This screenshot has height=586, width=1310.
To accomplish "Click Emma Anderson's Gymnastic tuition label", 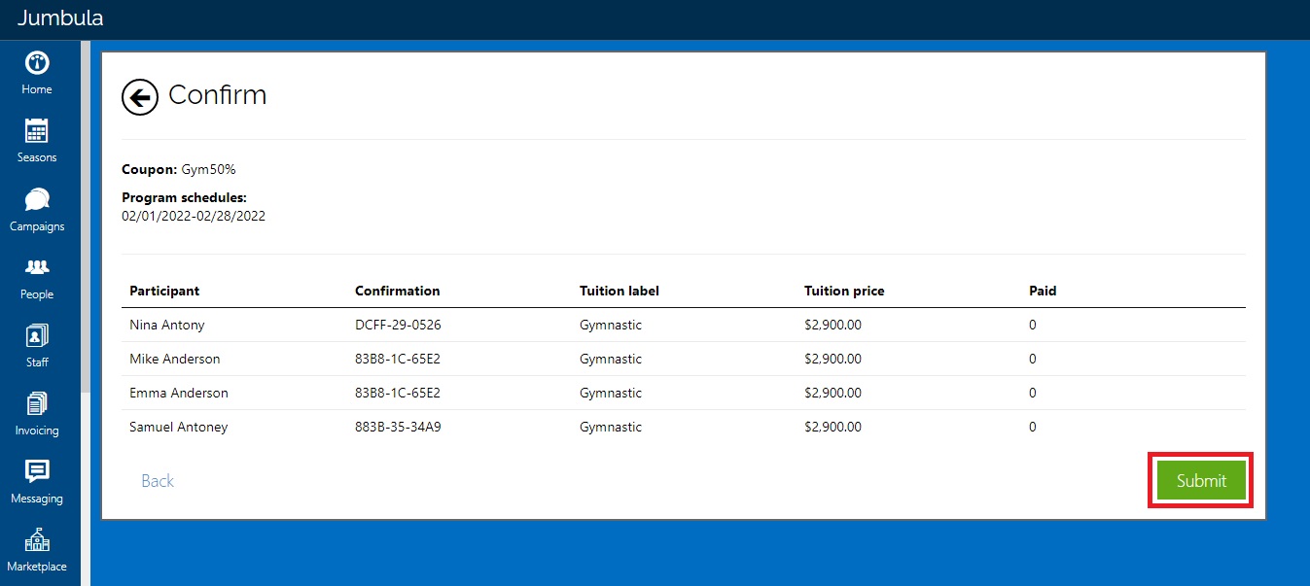I will (x=611, y=393).
